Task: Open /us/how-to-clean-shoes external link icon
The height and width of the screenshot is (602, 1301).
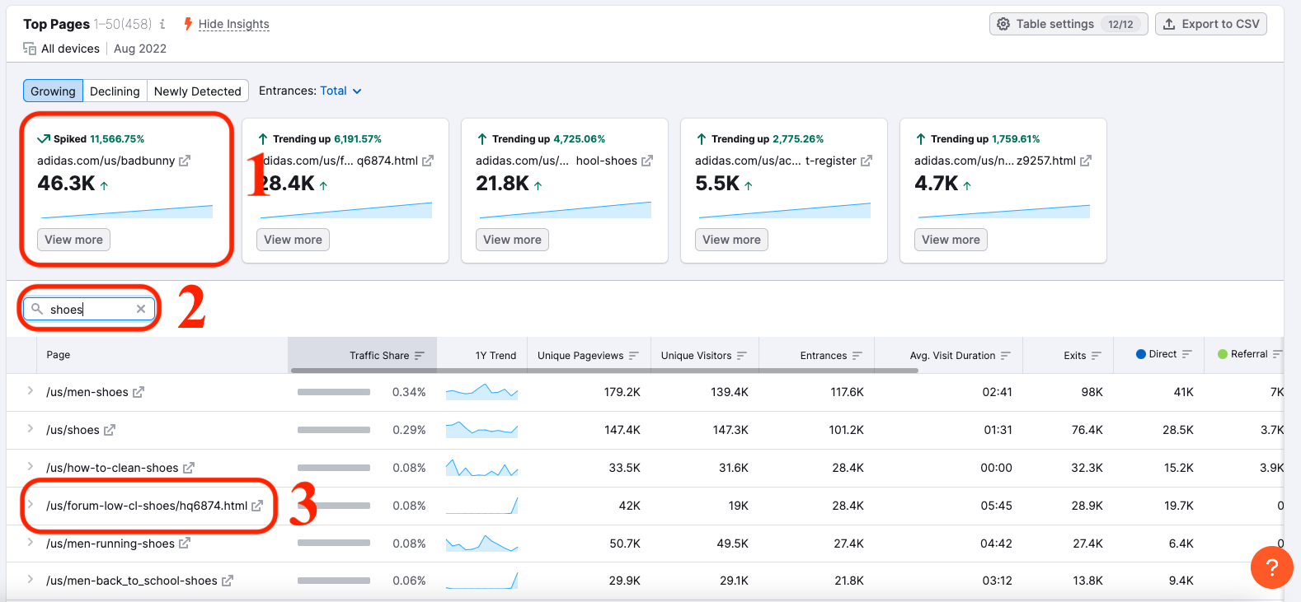Action: (189, 468)
